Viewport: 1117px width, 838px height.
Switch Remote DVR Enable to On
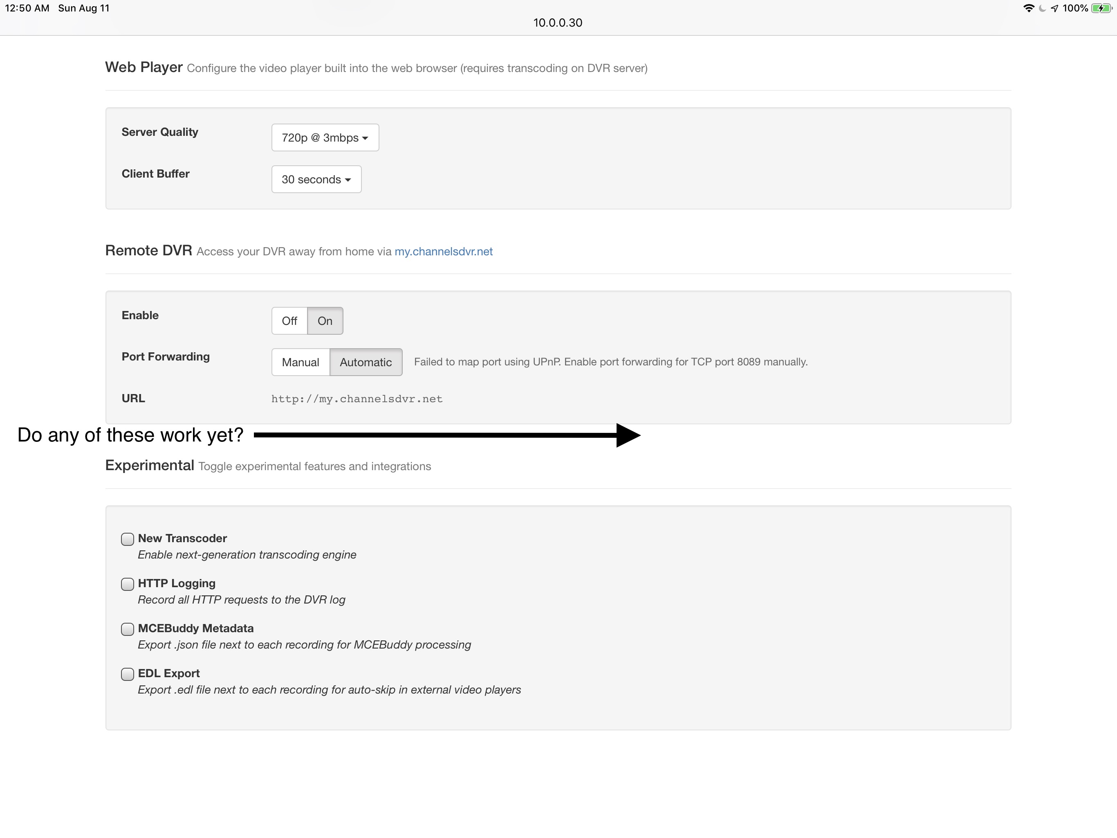coord(325,321)
